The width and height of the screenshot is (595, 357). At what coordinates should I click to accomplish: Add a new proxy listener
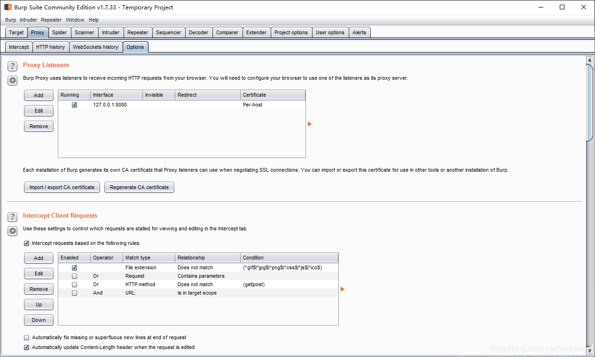point(39,95)
